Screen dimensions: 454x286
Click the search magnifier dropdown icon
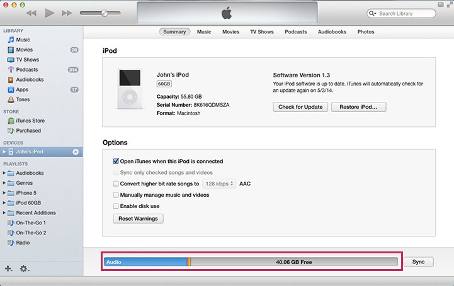tap(372, 13)
